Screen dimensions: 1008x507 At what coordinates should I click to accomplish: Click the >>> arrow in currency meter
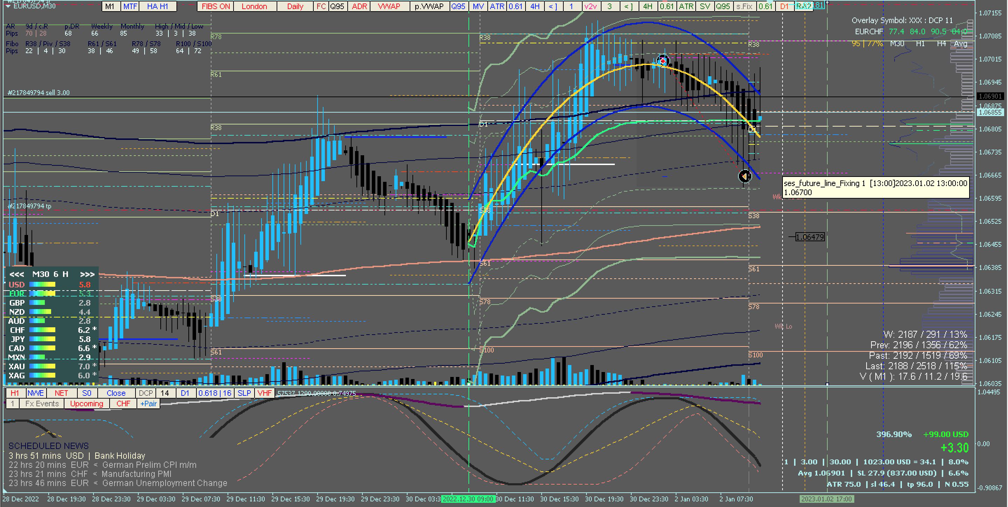[x=87, y=274]
